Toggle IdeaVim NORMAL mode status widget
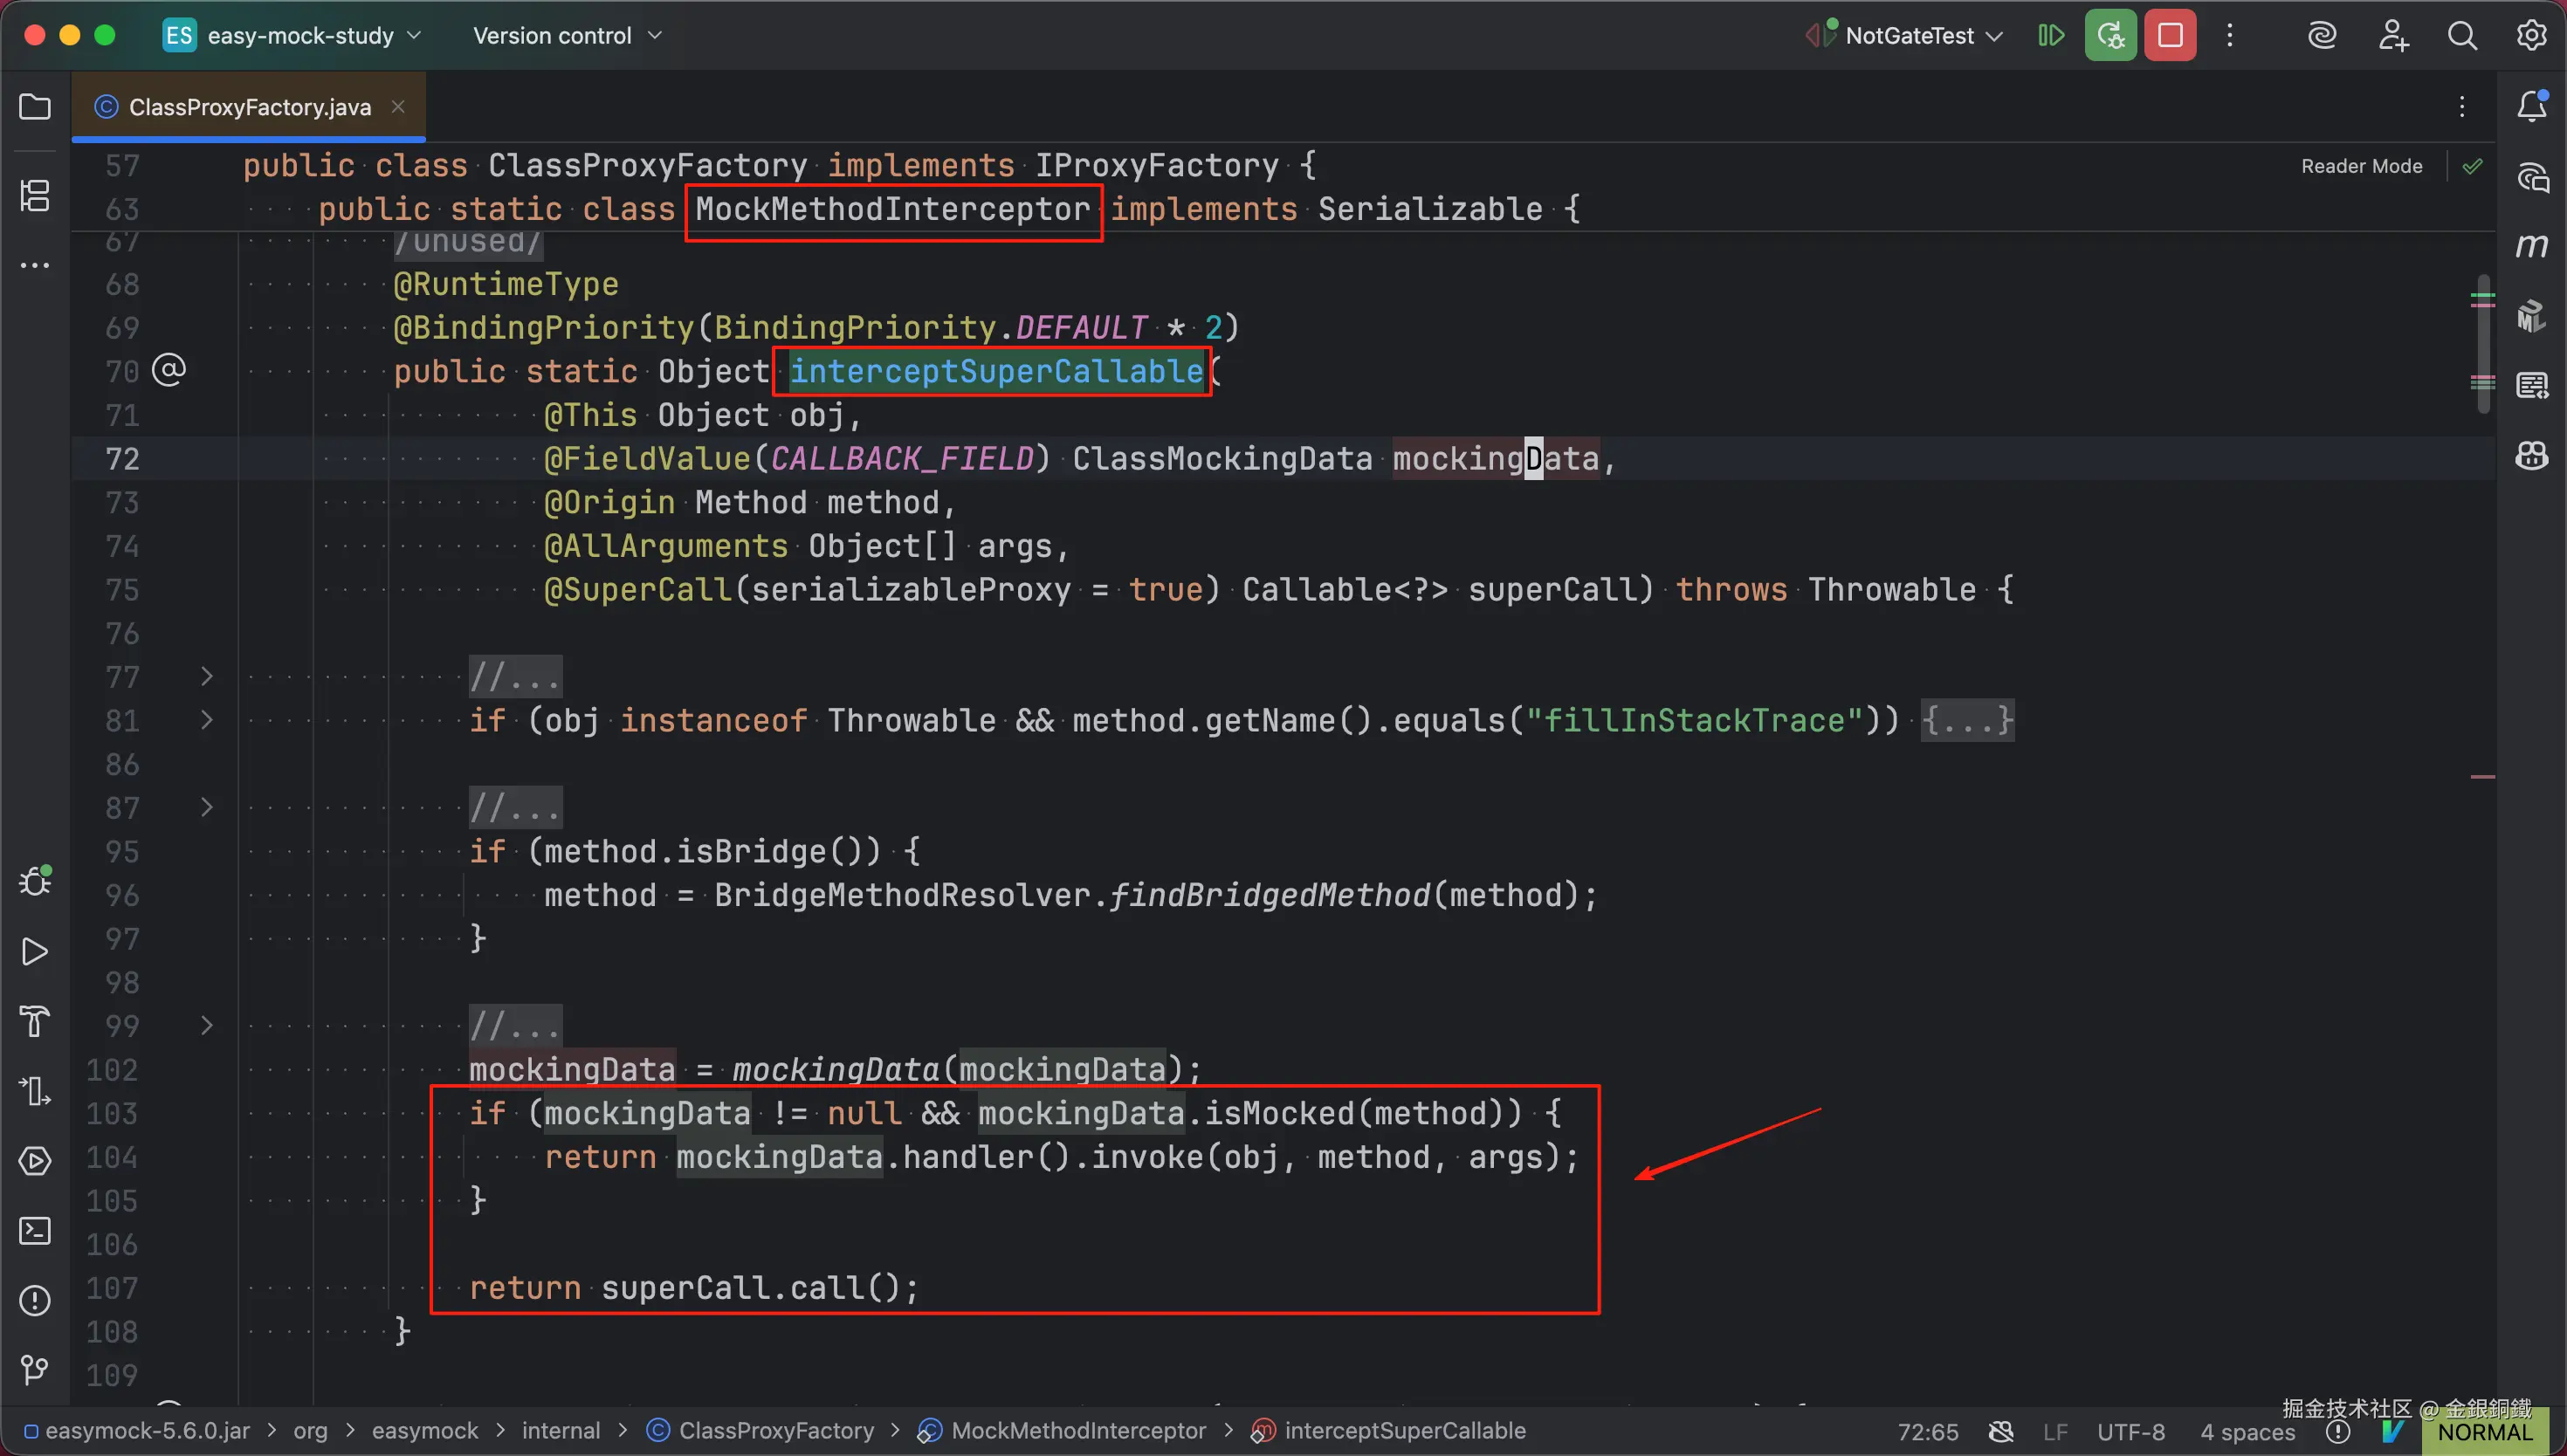Image resolution: width=2567 pixels, height=1456 pixels. pos(2484,1432)
